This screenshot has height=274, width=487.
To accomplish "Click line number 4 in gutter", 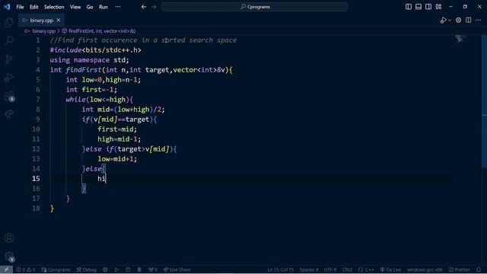I will [x=37, y=70].
